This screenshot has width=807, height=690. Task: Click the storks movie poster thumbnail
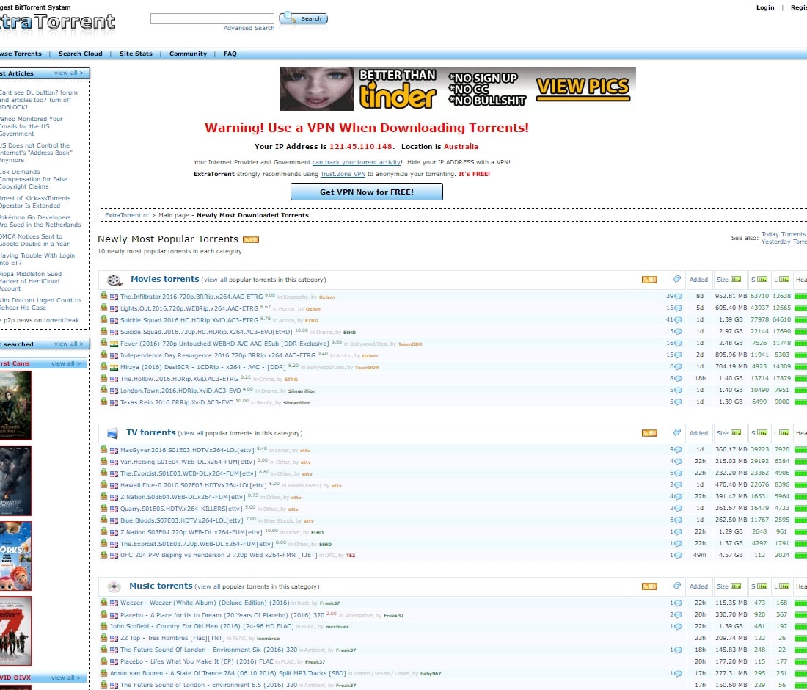coord(15,556)
